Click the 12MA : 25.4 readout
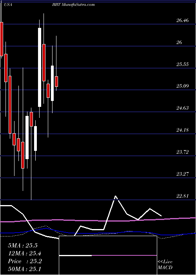This screenshot has width=196, height=275. (25, 253)
